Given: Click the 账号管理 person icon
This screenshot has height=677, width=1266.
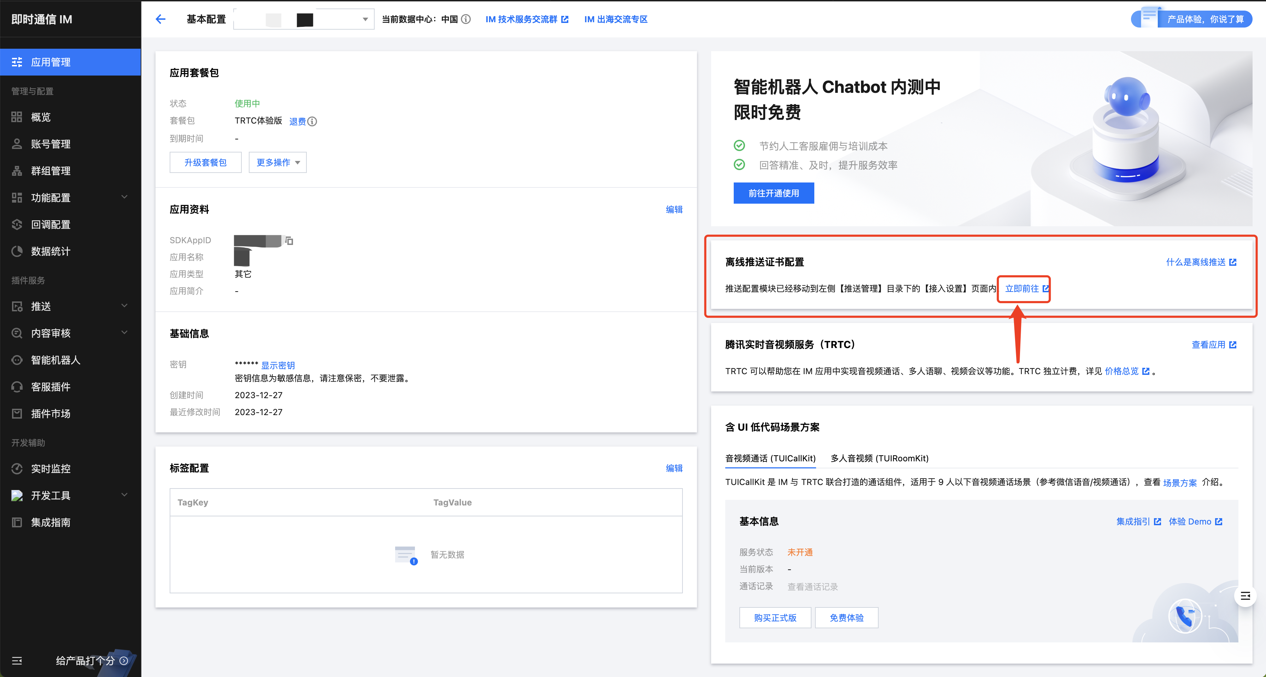Looking at the screenshot, I should click(17, 144).
